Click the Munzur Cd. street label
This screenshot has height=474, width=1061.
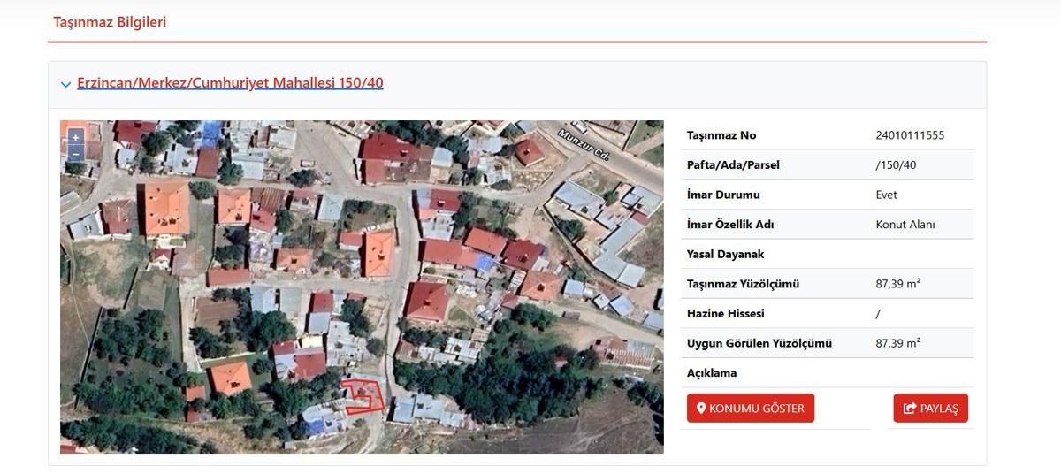coord(584,145)
